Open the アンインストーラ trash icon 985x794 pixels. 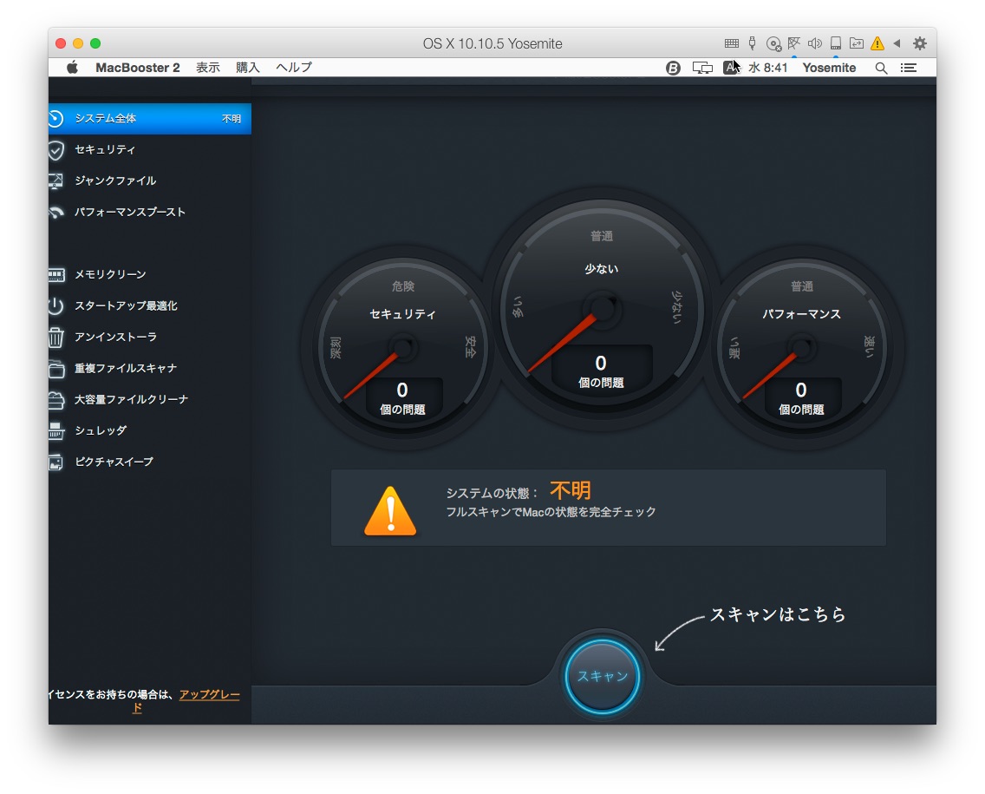coord(55,338)
